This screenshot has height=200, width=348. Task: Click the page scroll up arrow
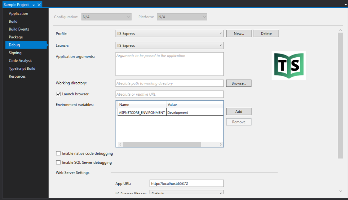[x=341, y=31]
